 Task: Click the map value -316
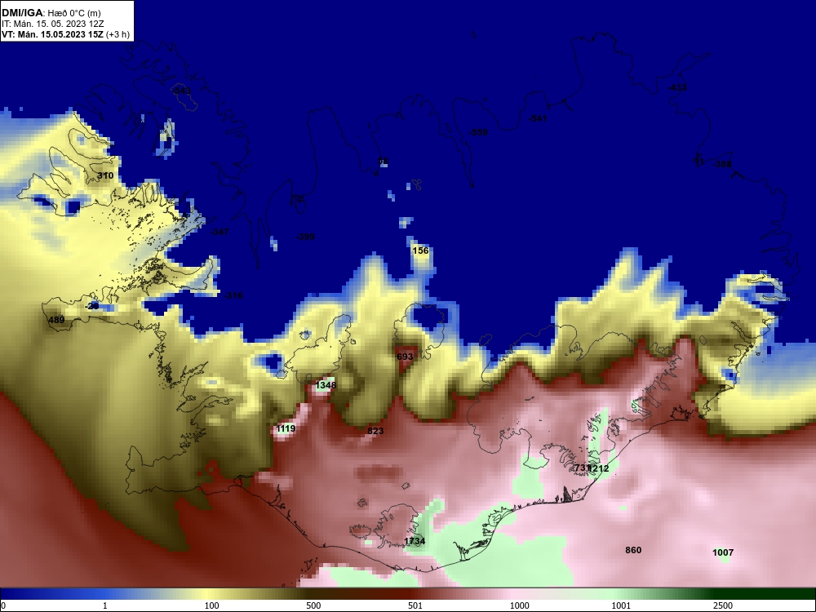click(x=233, y=295)
